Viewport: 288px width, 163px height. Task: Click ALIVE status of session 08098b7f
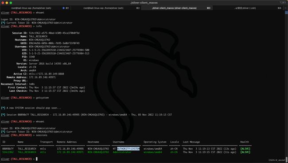245,149
